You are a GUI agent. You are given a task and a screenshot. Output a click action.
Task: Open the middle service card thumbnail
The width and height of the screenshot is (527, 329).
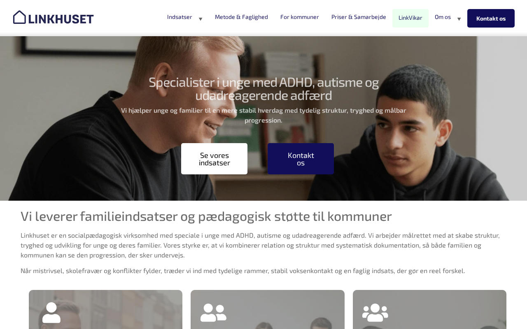[x=268, y=309]
